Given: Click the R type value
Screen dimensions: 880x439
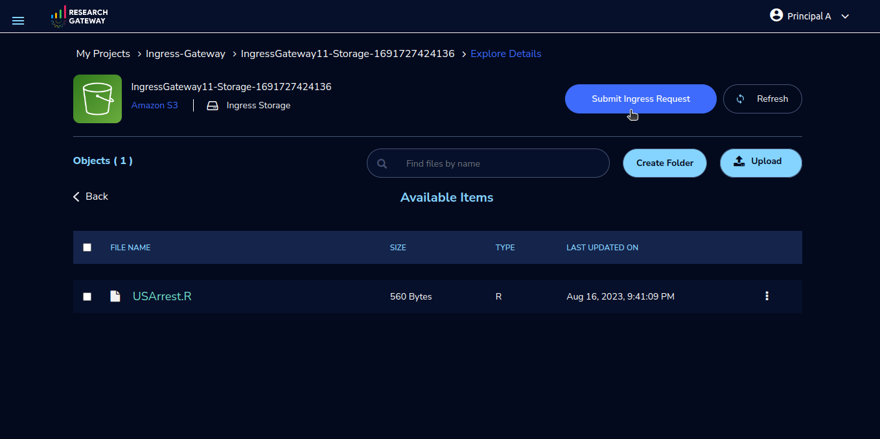Looking at the screenshot, I should point(498,296).
